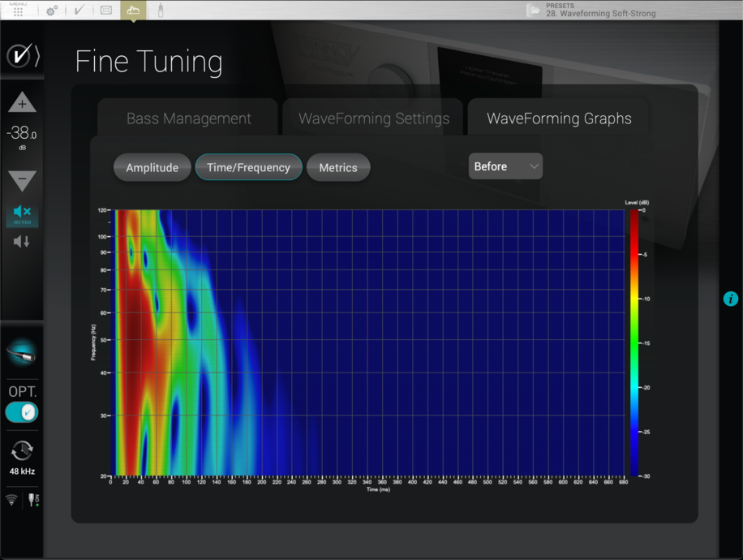
Task: Toggle the MUTED speaker button
Action: (x=22, y=213)
